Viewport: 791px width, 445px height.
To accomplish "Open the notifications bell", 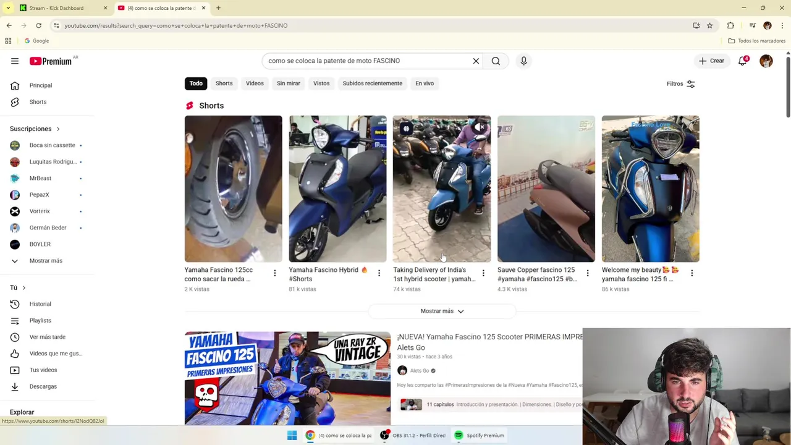I will tap(743, 61).
